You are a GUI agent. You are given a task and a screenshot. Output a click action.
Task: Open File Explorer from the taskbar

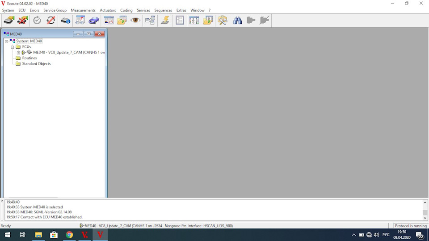[38, 235]
